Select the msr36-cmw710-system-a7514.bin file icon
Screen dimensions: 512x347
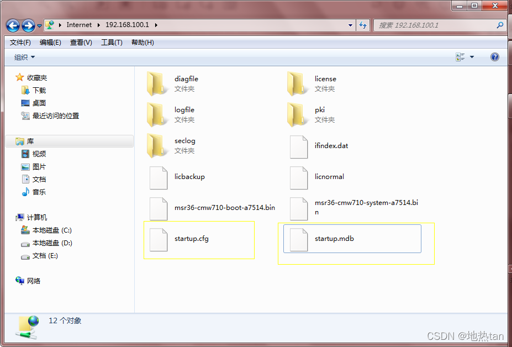[299, 208]
